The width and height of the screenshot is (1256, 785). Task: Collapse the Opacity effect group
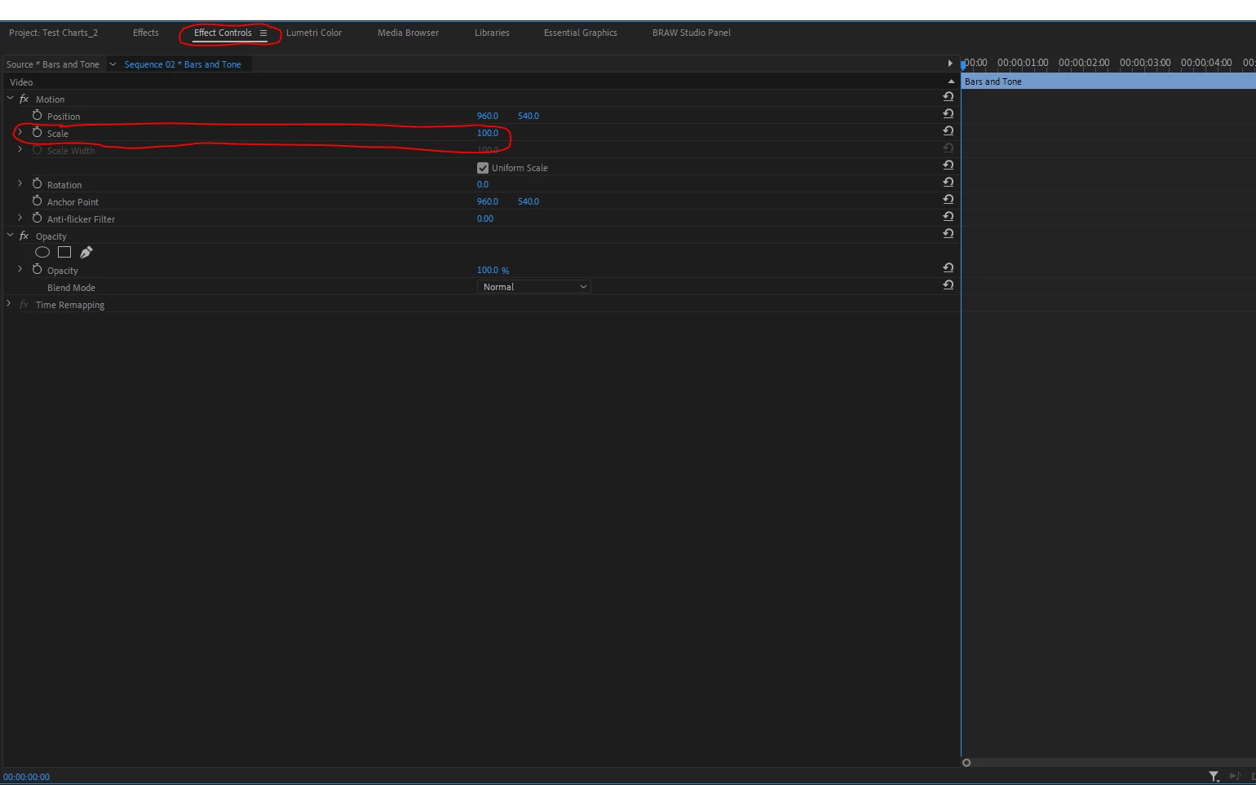[10, 236]
